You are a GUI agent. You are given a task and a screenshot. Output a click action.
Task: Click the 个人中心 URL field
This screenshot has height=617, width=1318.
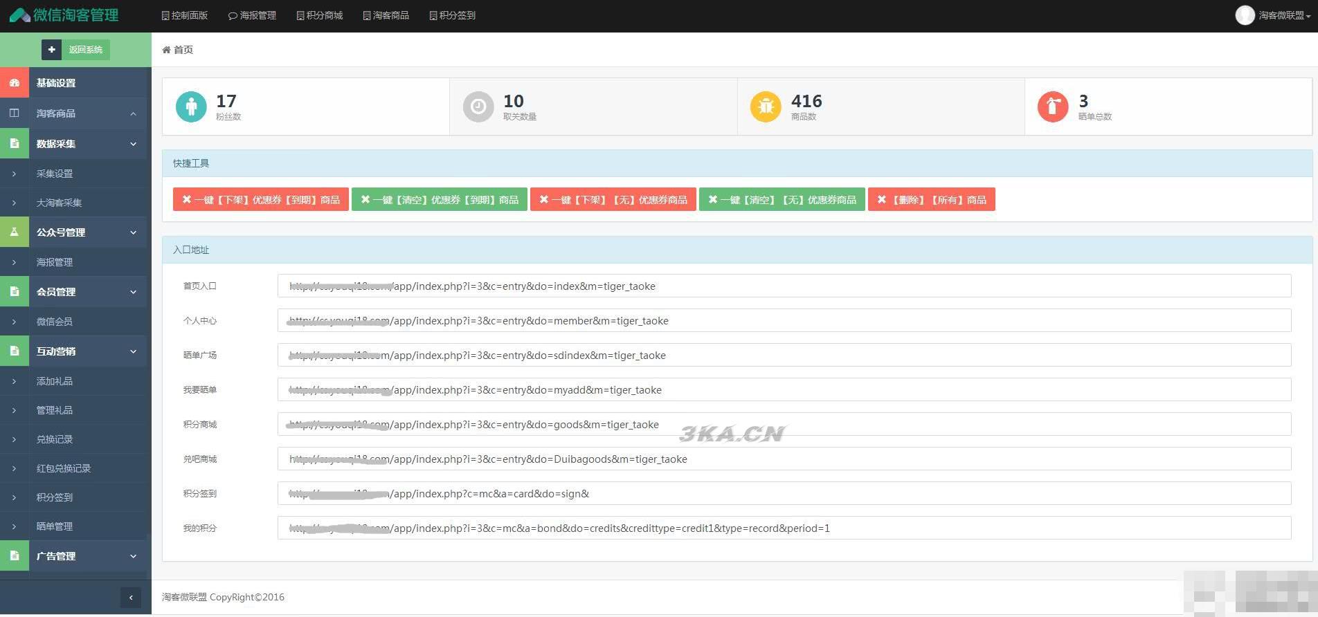[784, 320]
